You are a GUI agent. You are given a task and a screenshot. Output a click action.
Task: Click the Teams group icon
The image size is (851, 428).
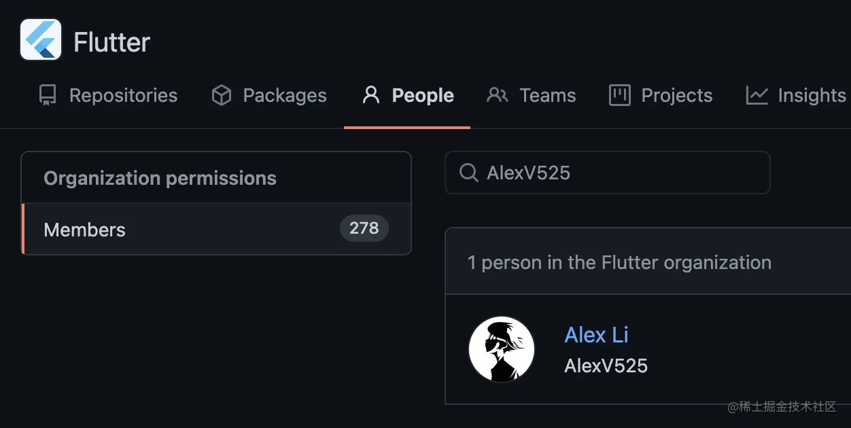click(498, 96)
